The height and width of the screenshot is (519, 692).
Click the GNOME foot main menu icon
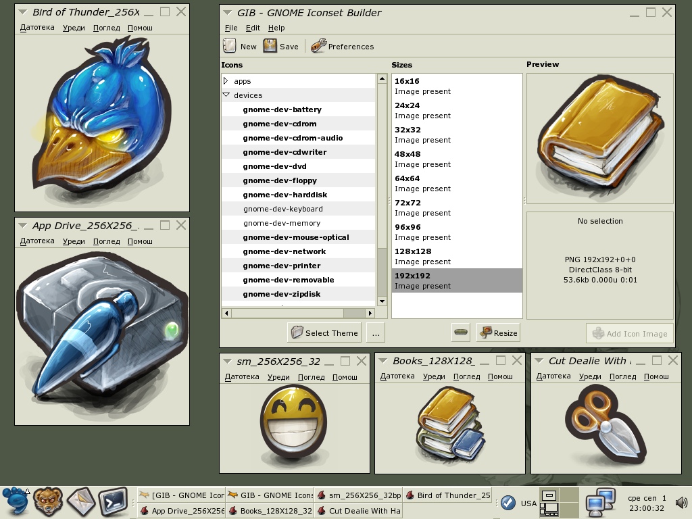pyautogui.click(x=16, y=502)
